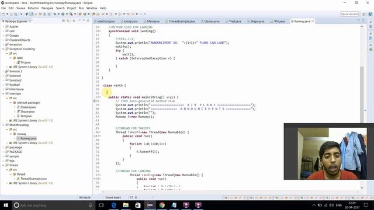Click the Cortana Ask me anything box
Image resolution: width=374 pixels, height=210 pixels.
tap(53, 205)
